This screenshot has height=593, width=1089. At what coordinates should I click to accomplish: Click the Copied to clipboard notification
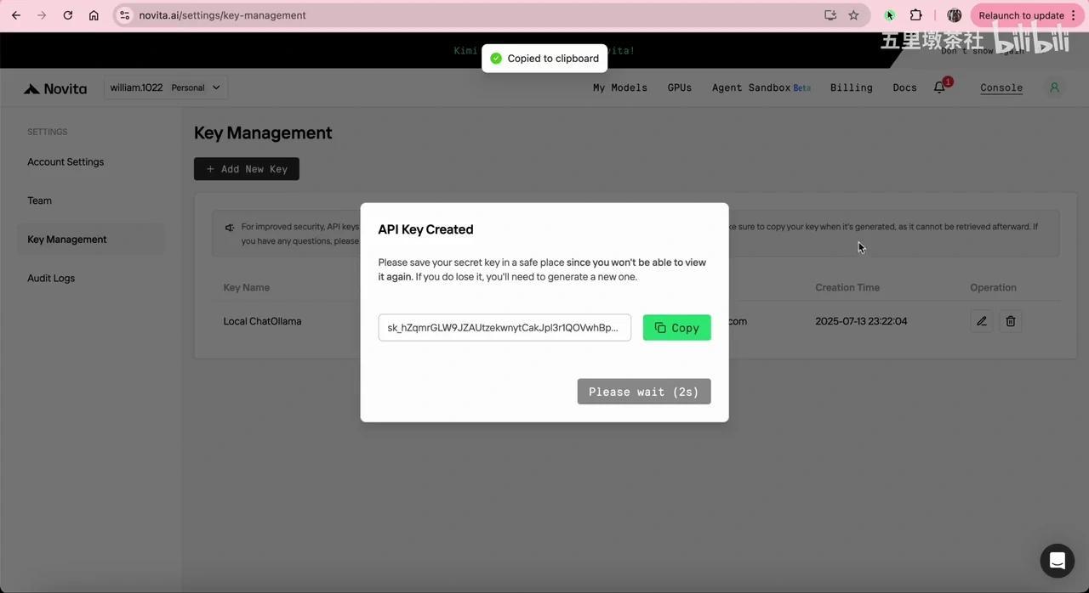(x=544, y=59)
